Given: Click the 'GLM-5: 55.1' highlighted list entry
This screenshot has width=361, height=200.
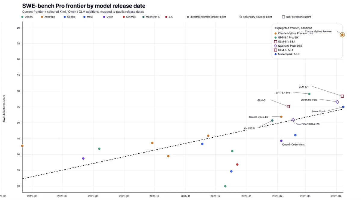Looking at the screenshot, I should pos(283,50).
